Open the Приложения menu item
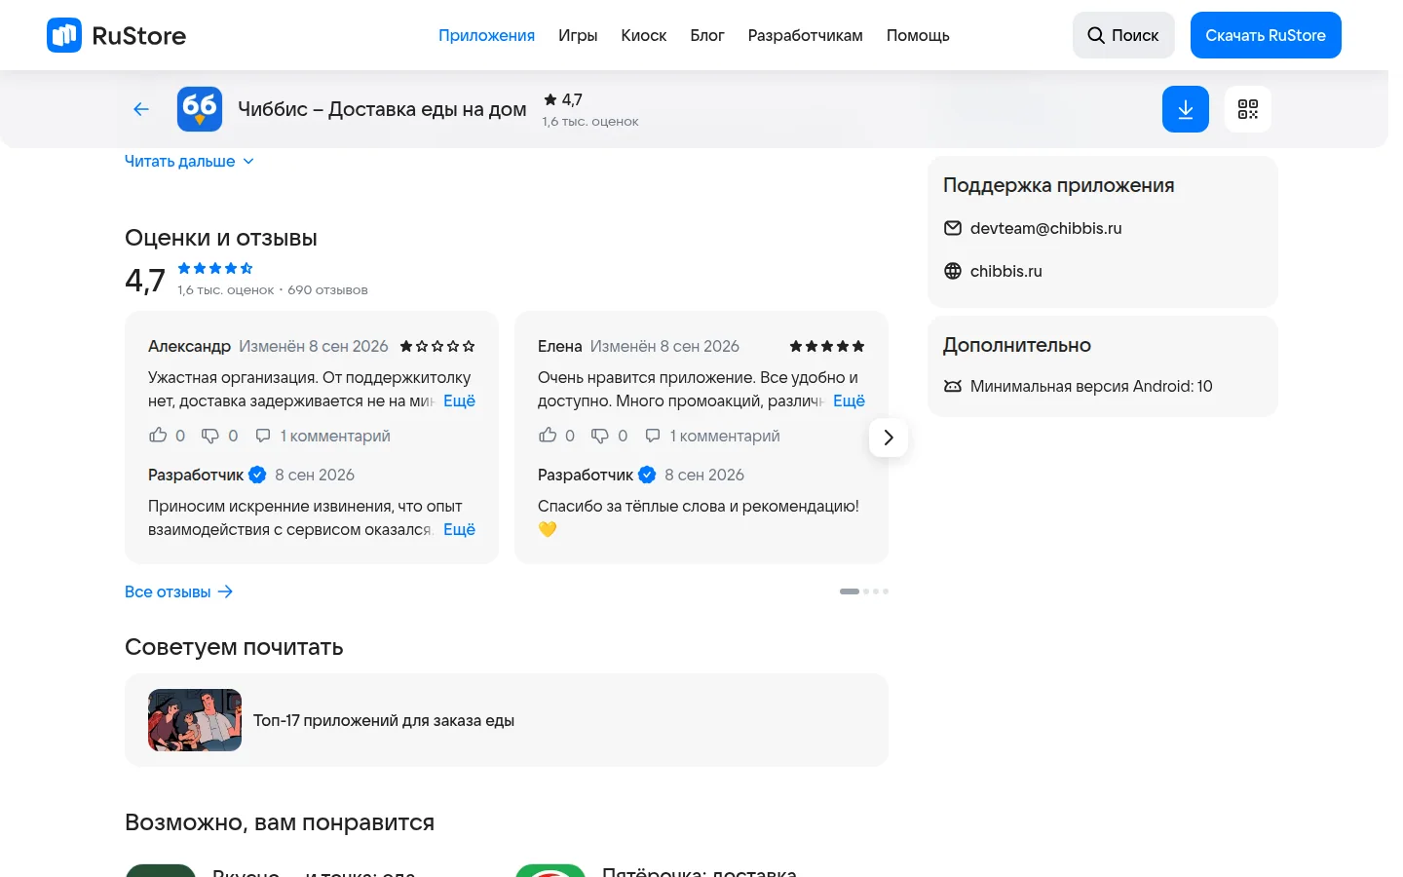This screenshot has width=1403, height=877. [x=486, y=35]
